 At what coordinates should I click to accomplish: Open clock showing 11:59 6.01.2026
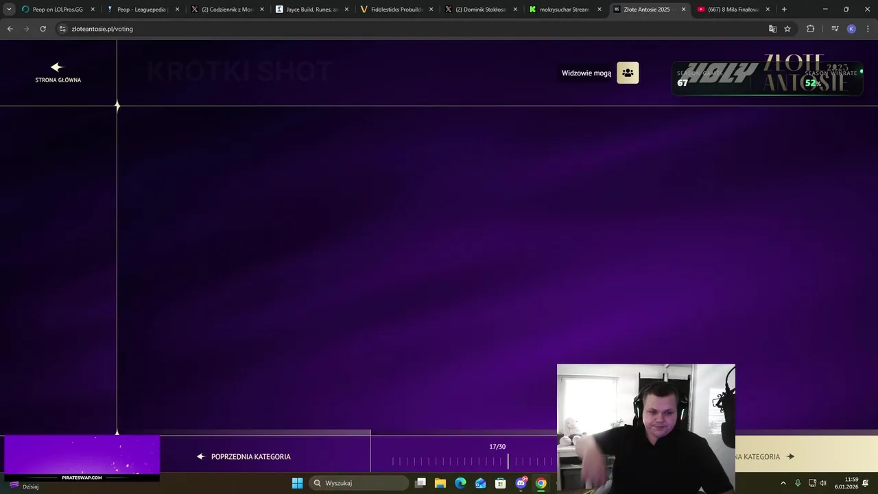846,483
